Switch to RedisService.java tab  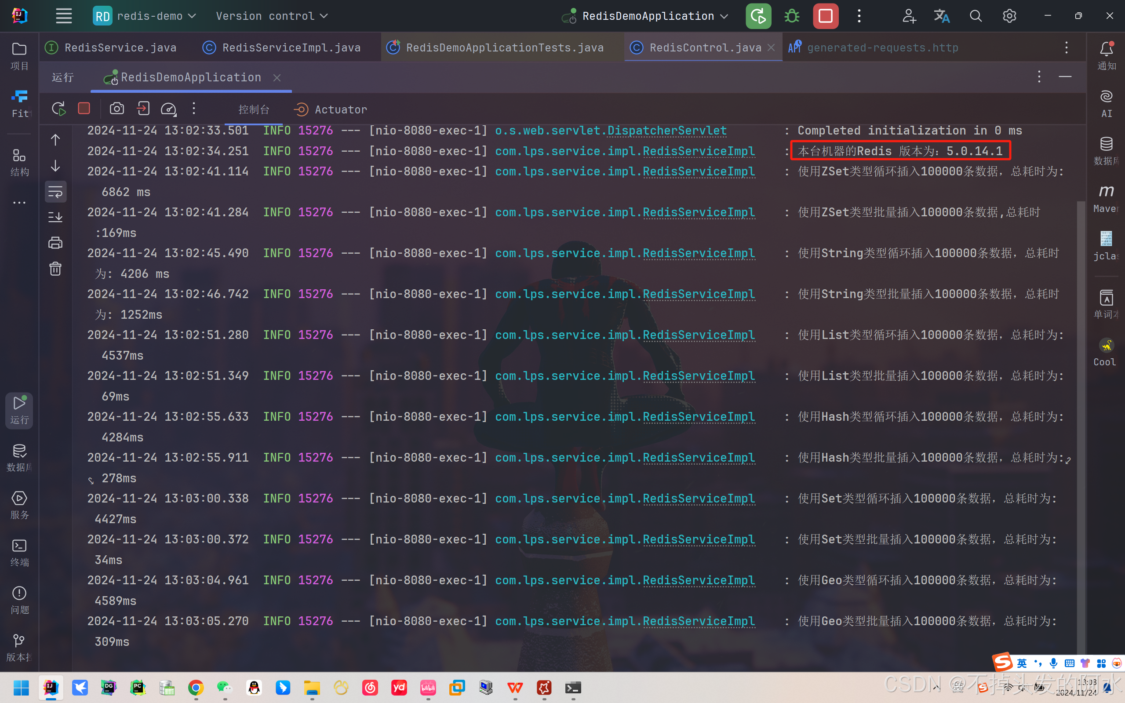[112, 47]
